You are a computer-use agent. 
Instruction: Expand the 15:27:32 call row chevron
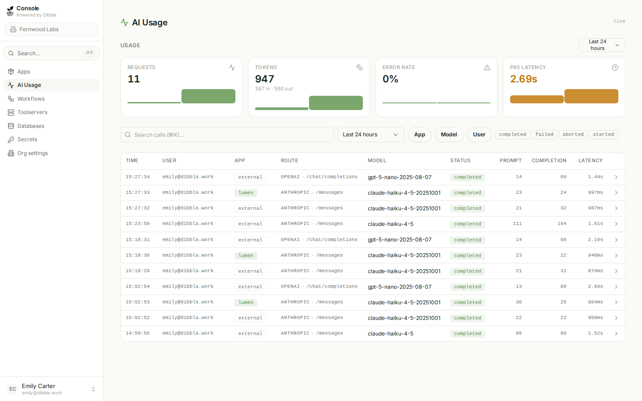(x=616, y=209)
